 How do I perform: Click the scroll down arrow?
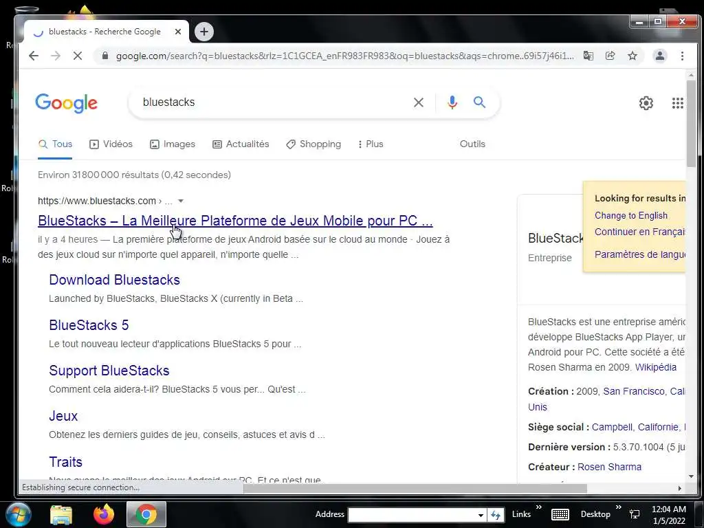[691, 476]
